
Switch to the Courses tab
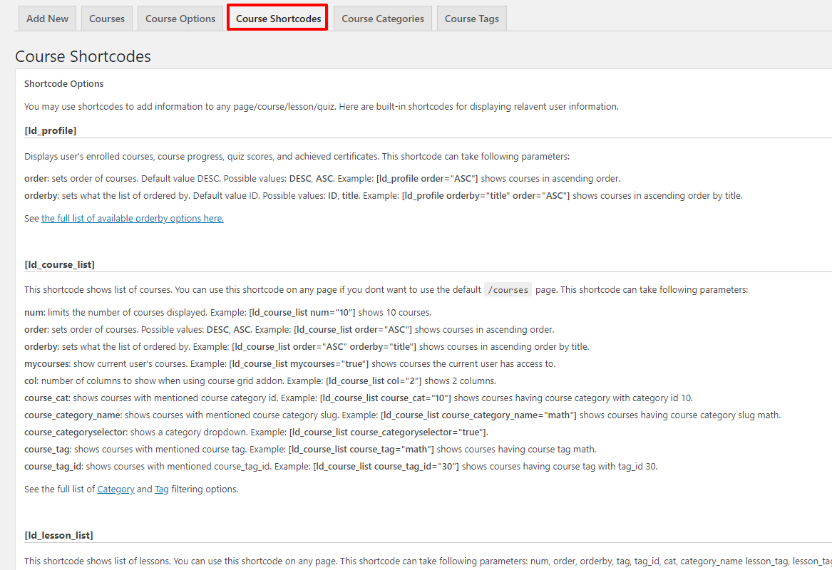[107, 19]
